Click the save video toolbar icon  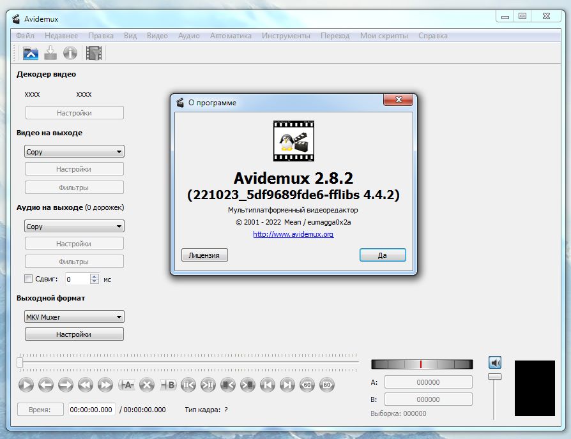[x=50, y=53]
